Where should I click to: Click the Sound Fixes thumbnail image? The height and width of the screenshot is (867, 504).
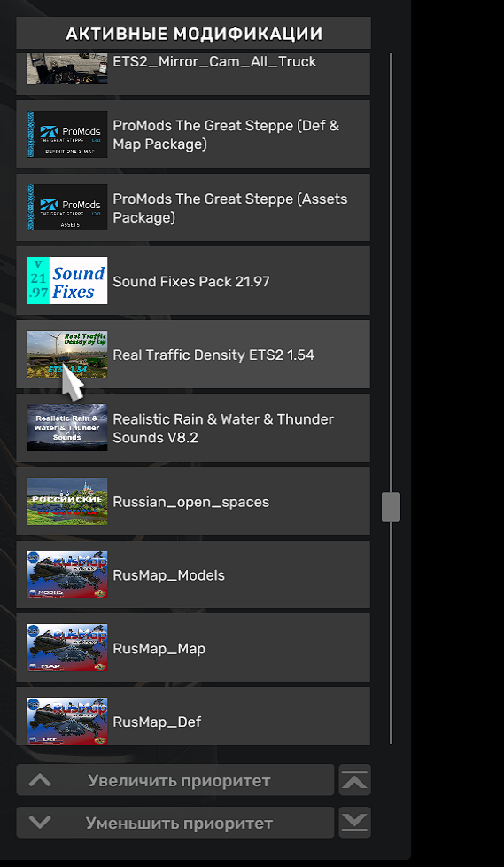(66, 281)
